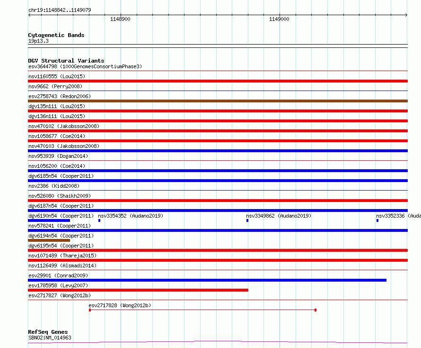Click ruler position label 1149000
The width and height of the screenshot is (421, 348).
(279, 19)
